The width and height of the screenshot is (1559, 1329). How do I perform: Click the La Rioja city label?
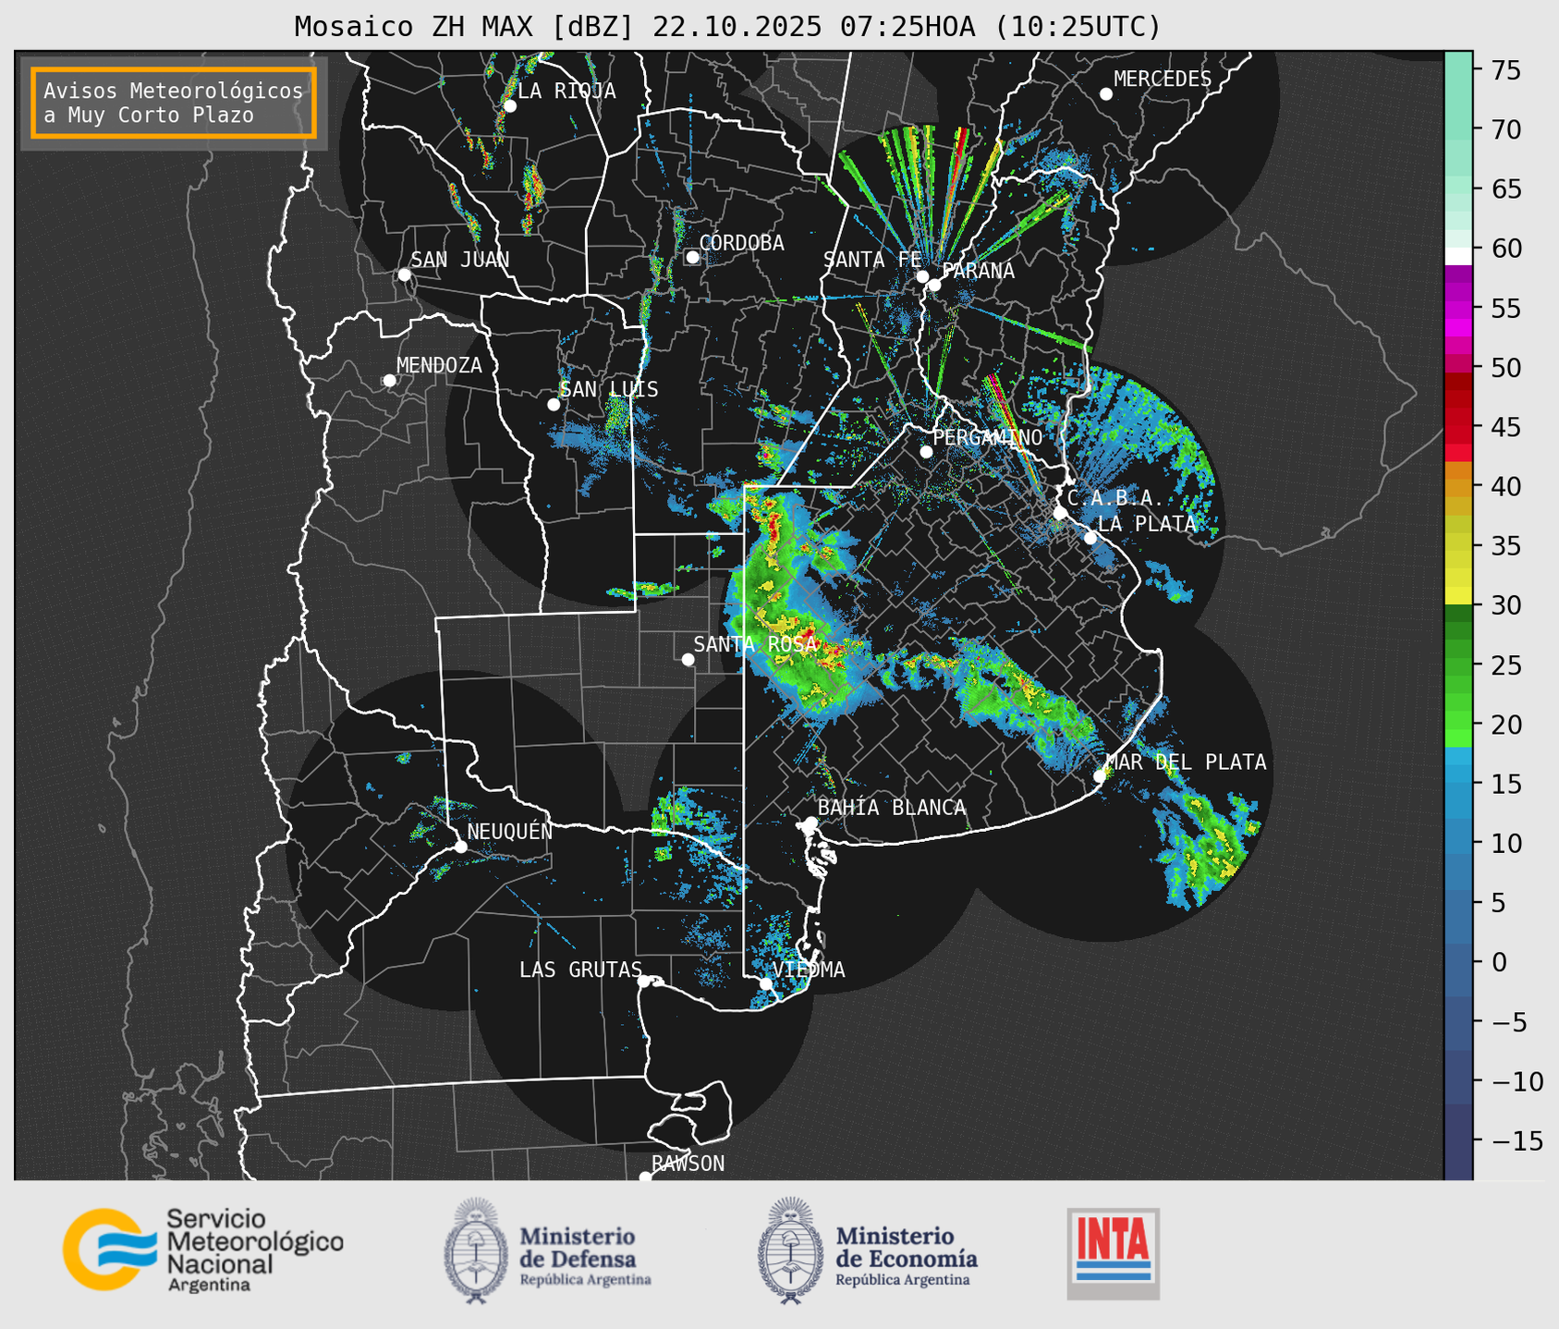coord(566,91)
